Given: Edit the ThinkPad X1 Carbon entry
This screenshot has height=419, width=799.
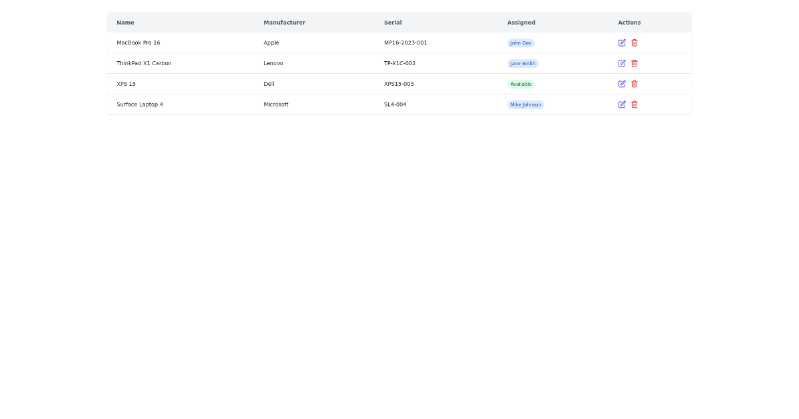Looking at the screenshot, I should [x=622, y=63].
